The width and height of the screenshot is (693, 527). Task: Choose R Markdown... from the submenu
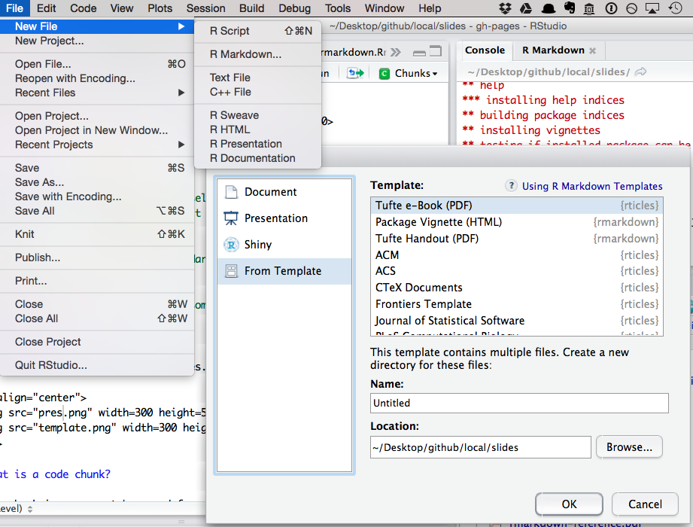coord(257,54)
